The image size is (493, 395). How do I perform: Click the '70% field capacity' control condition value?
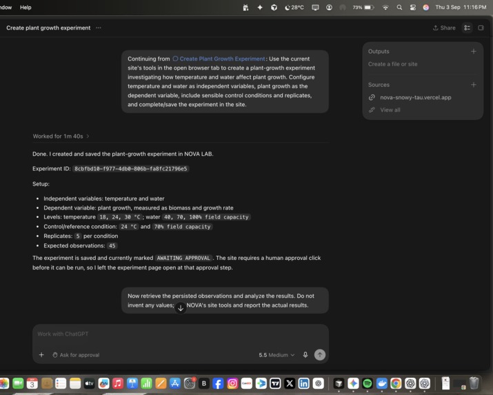point(182,227)
